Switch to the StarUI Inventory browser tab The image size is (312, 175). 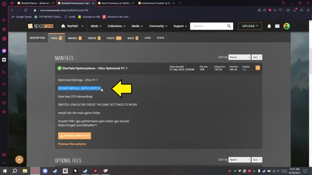click(115, 3)
